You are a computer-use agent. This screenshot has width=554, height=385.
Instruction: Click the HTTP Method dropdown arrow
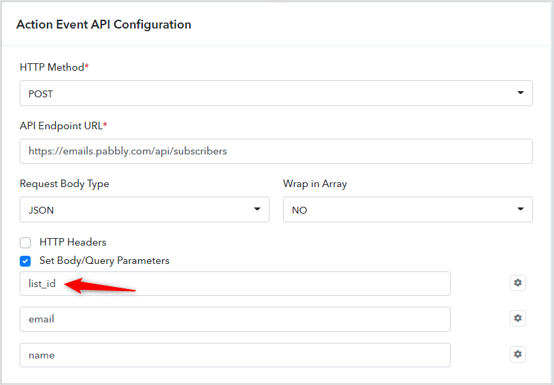[x=521, y=93]
